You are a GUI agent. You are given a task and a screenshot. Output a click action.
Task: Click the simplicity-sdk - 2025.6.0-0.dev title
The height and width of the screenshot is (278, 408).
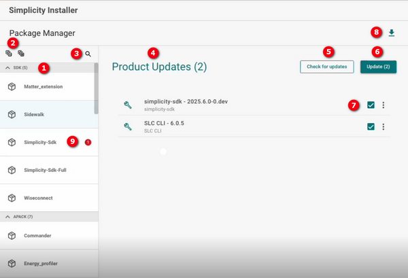tap(186, 101)
